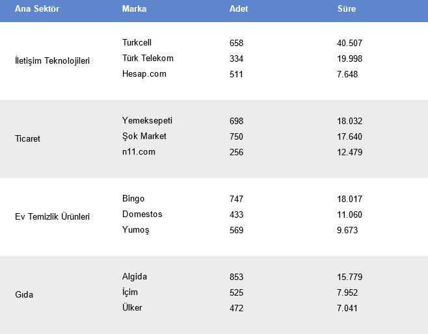Select the Süre column header
This screenshot has width=428, height=334.
click(347, 8)
